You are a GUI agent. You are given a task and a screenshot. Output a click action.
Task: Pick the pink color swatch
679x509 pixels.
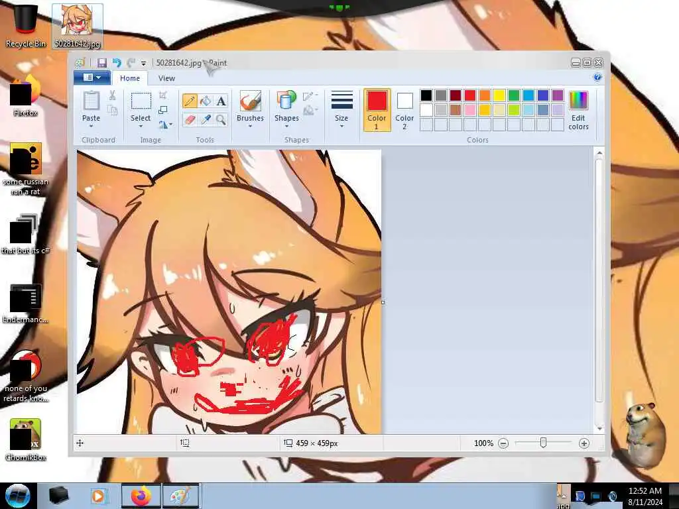point(470,110)
